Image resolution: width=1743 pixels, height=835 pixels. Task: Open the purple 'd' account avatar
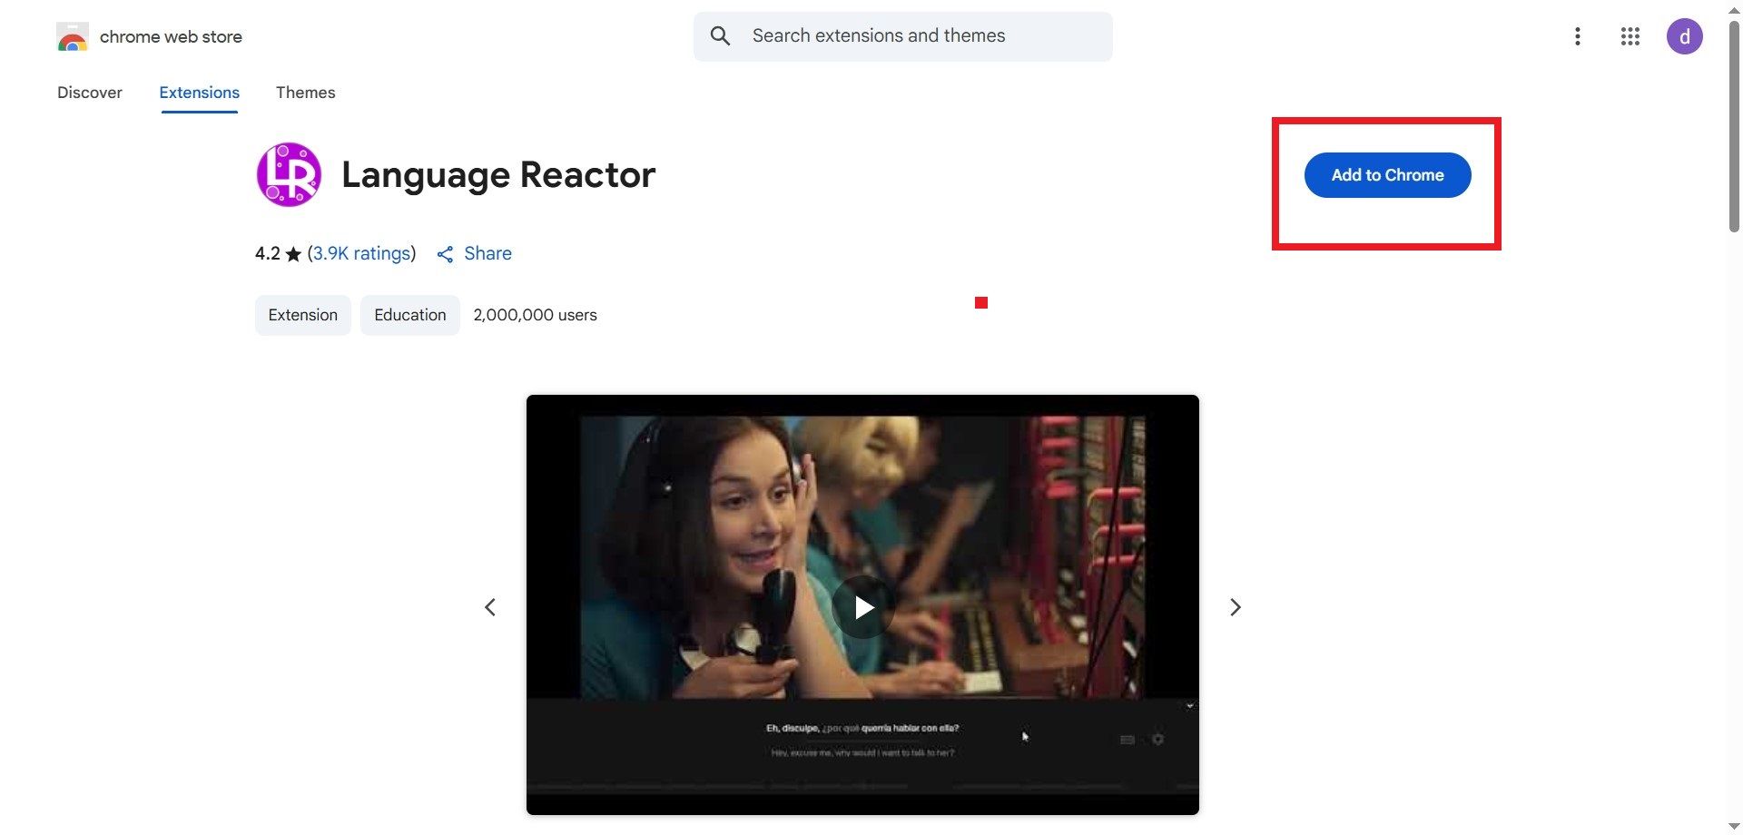point(1684,36)
